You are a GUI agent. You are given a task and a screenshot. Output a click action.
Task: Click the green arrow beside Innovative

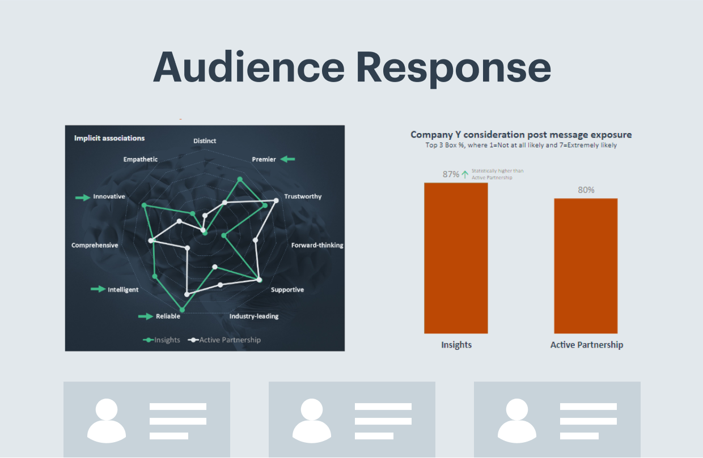[x=83, y=197]
